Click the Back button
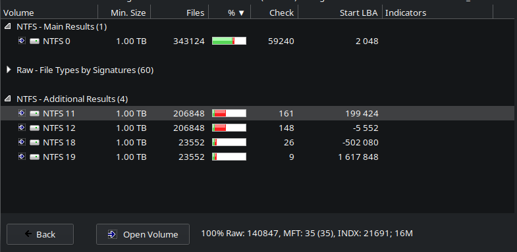 40,234
